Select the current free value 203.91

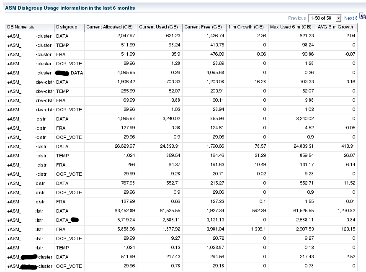click(217, 91)
